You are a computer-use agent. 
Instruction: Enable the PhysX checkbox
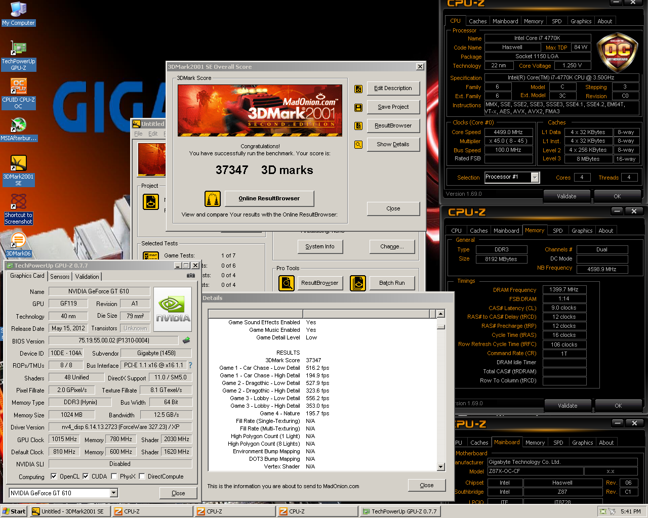[x=114, y=477]
